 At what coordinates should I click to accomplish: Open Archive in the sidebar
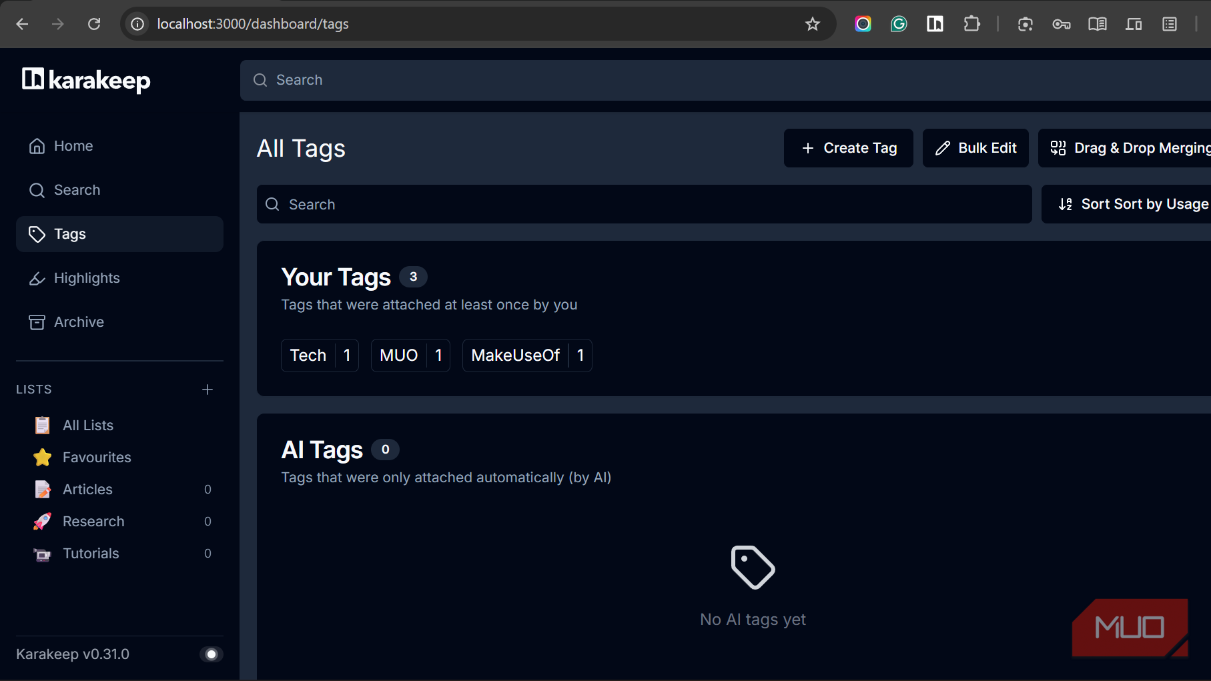pyautogui.click(x=119, y=322)
